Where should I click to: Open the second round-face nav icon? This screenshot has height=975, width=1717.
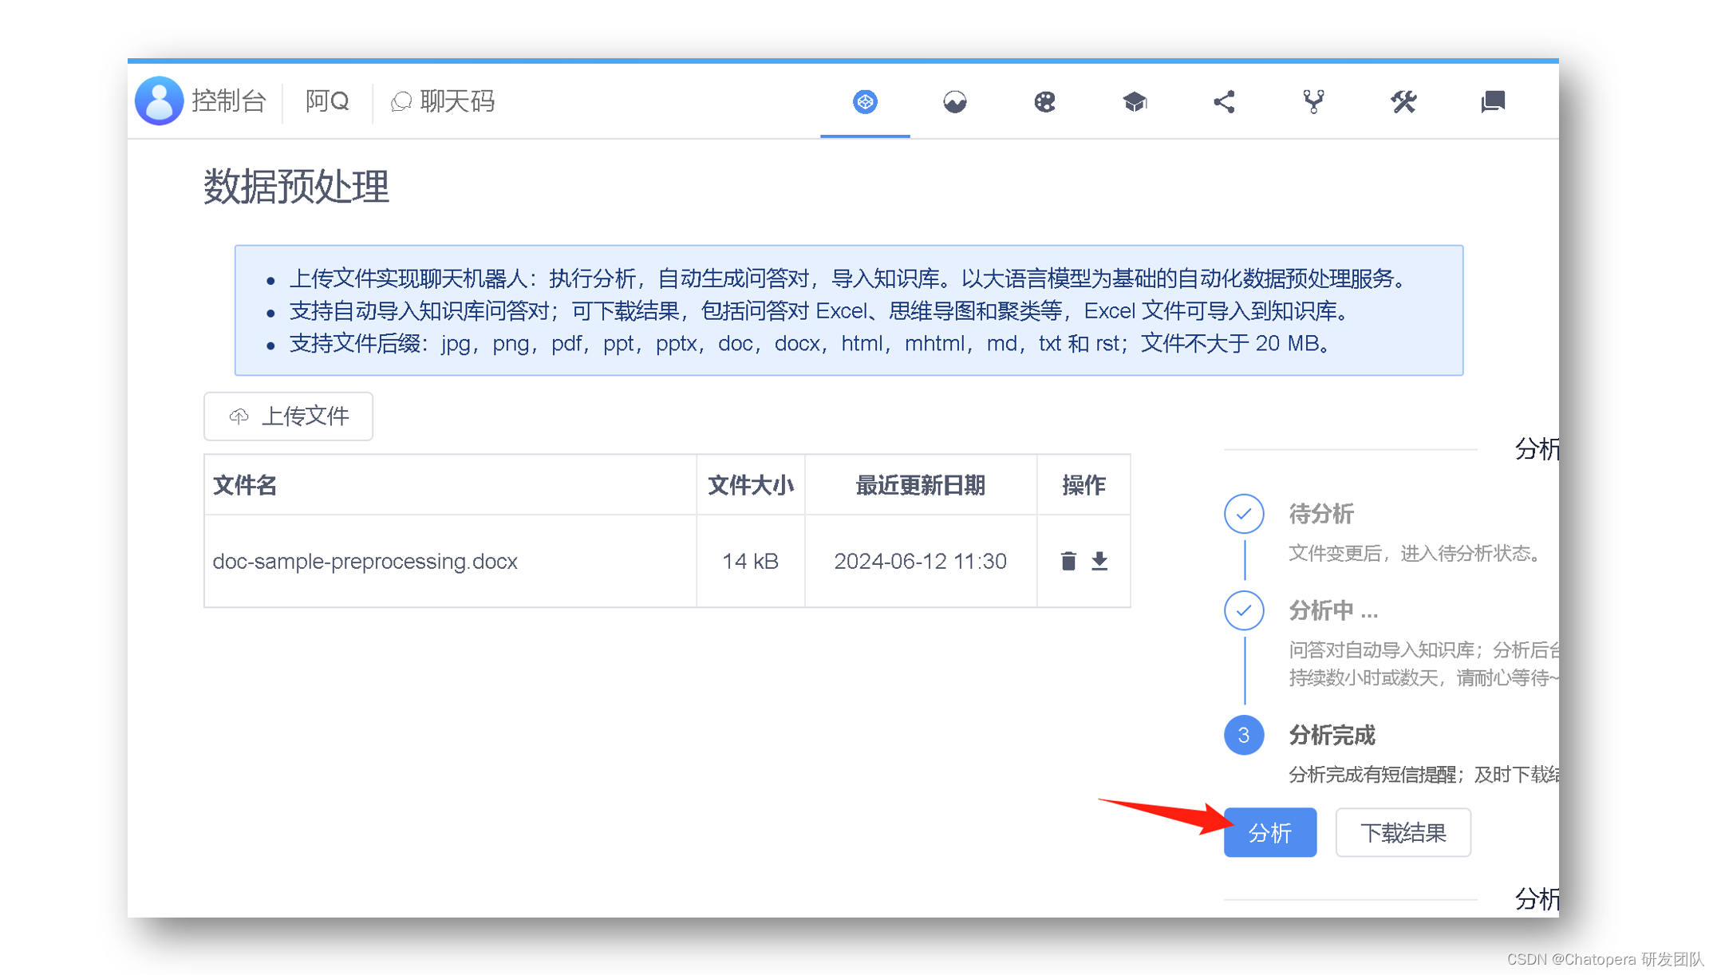954,101
